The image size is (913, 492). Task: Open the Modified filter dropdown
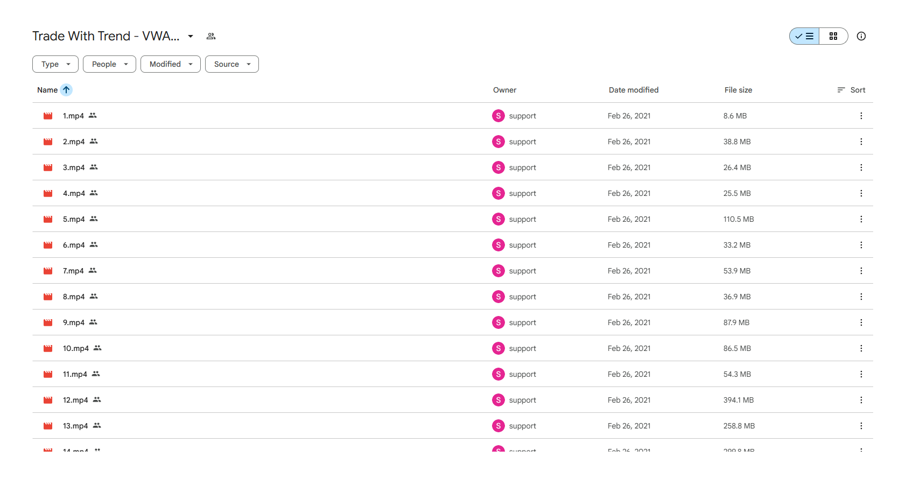(171, 64)
